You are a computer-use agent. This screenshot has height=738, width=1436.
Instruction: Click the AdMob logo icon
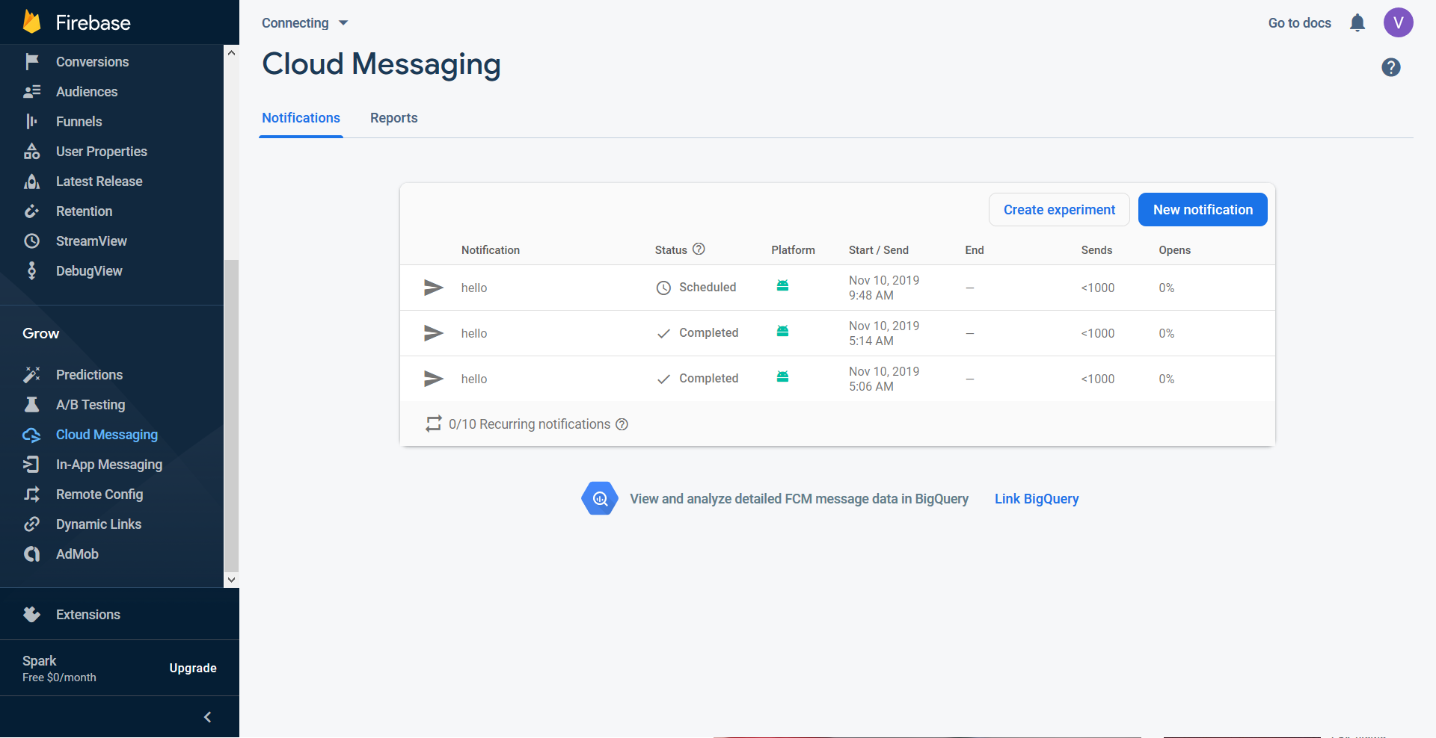coord(31,554)
